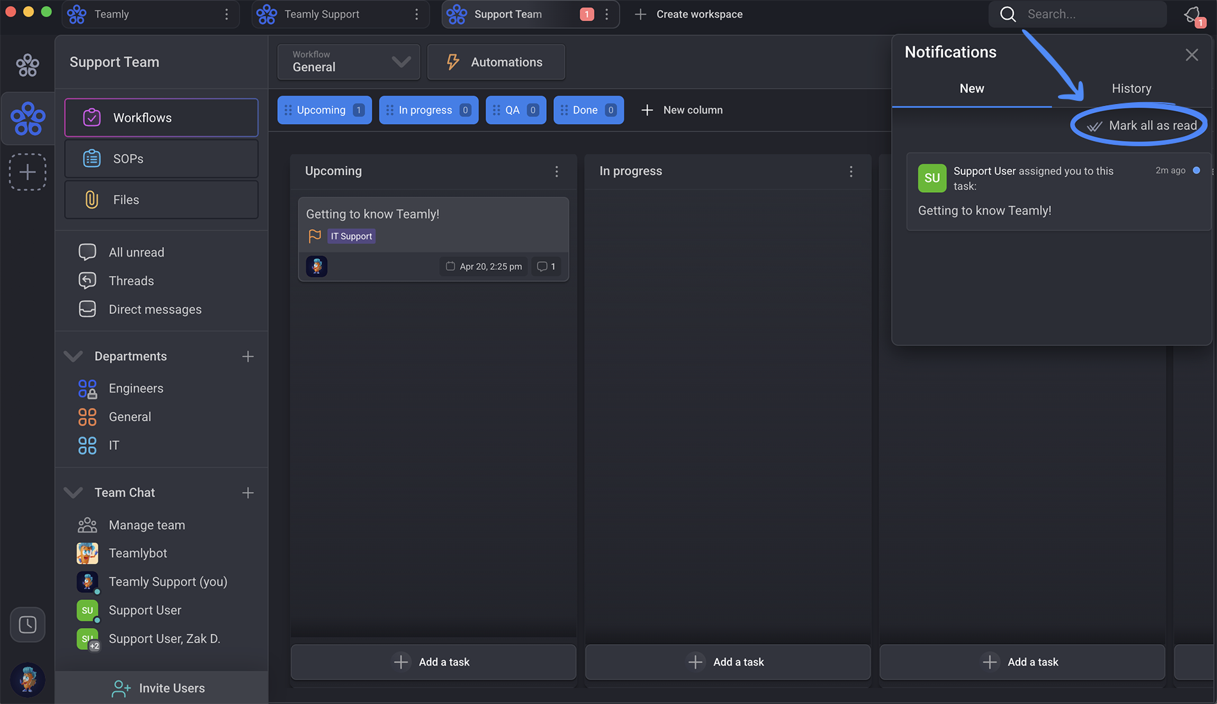The image size is (1217, 704).
Task: Click the flag priority icon on task card
Action: [314, 236]
